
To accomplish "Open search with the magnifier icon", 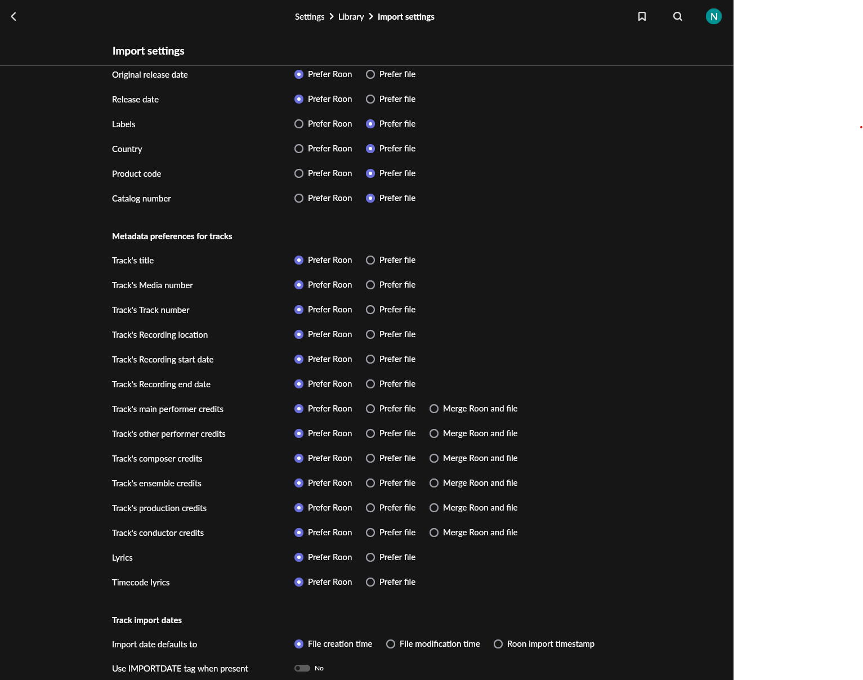I will [x=678, y=16].
